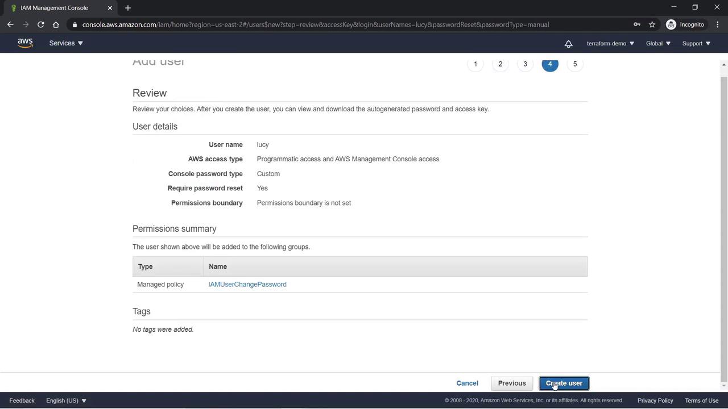Viewport: 728px width, 409px height.
Task: Close the IAM Management Console tab
Action: (110, 8)
